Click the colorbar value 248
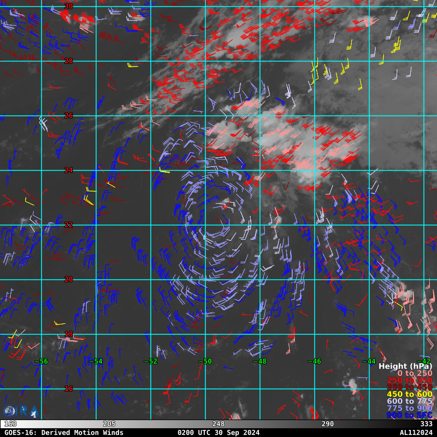This screenshot has height=437, width=437. coord(218,424)
